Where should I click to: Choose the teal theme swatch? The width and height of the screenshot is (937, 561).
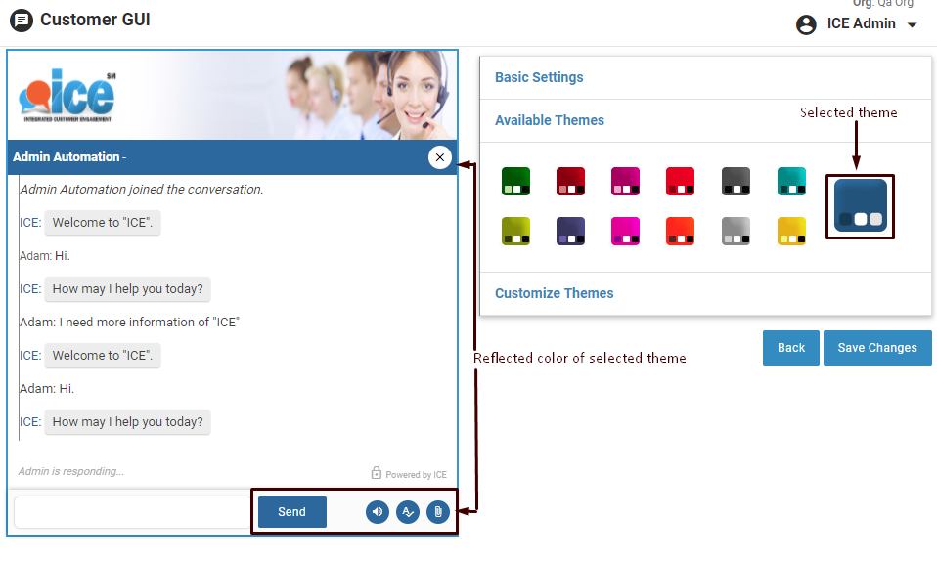click(x=791, y=181)
